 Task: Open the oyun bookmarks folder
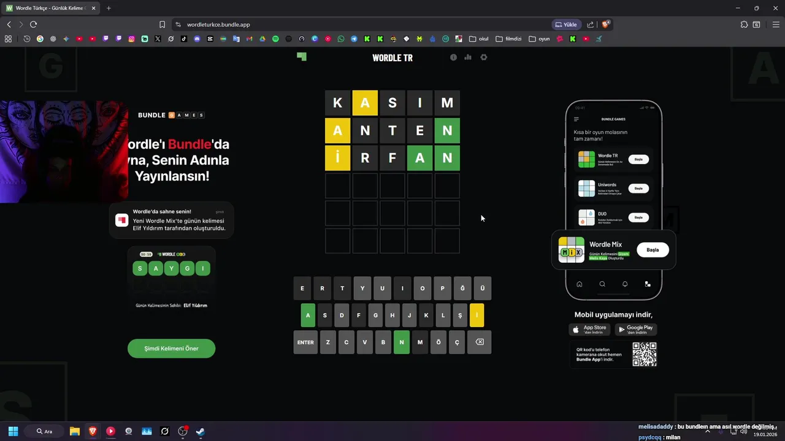pyautogui.click(x=540, y=39)
